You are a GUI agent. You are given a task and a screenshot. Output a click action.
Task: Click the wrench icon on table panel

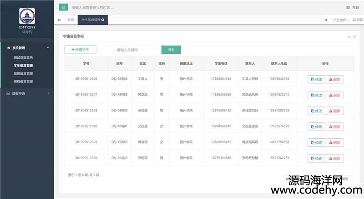point(354,36)
